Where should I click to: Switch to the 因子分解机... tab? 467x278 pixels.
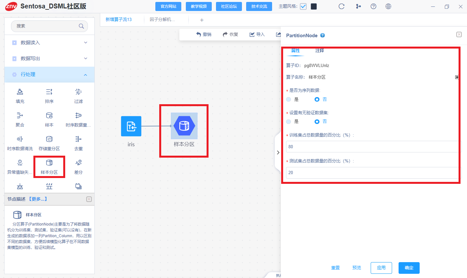point(162,20)
